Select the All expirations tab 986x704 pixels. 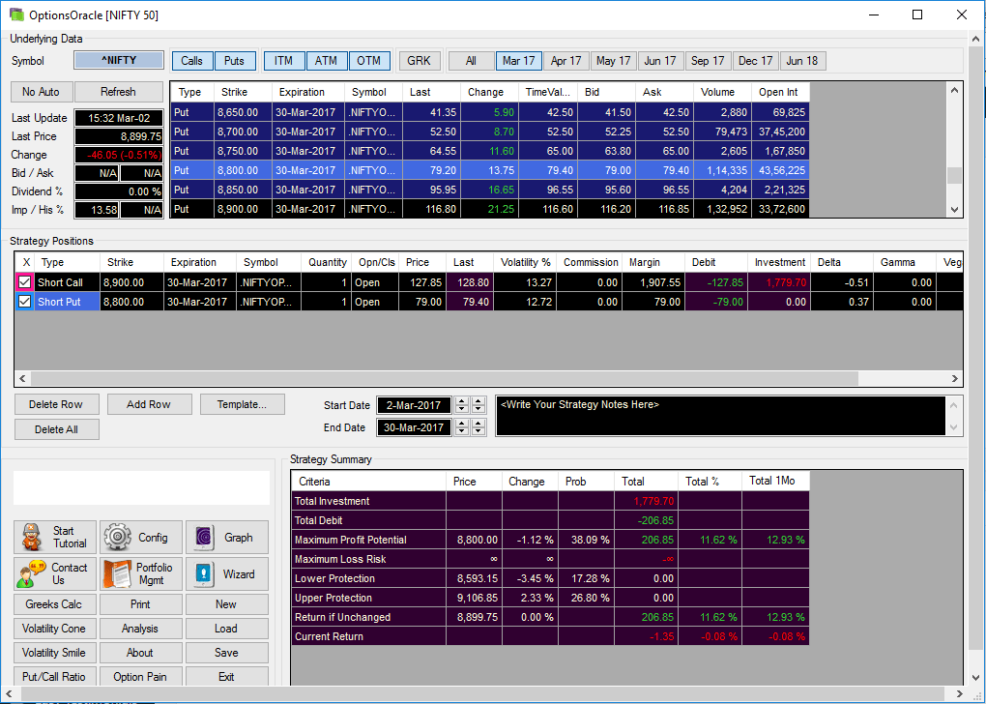click(471, 61)
